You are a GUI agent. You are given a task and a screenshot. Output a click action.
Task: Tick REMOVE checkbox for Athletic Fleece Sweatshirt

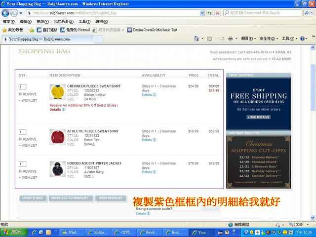pyautogui.click(x=20, y=139)
